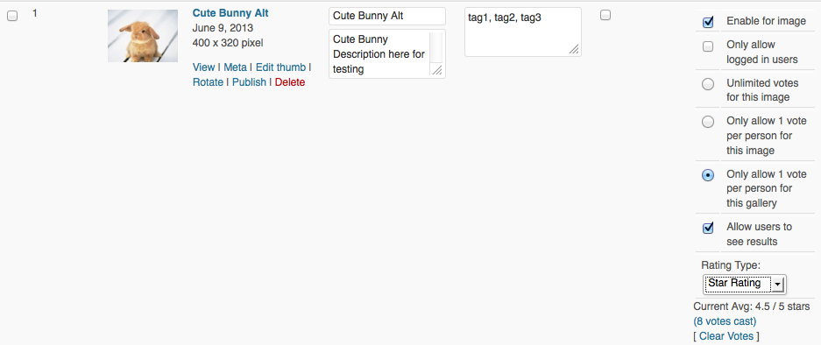Uncheck the Enable for image checkbox

708,22
